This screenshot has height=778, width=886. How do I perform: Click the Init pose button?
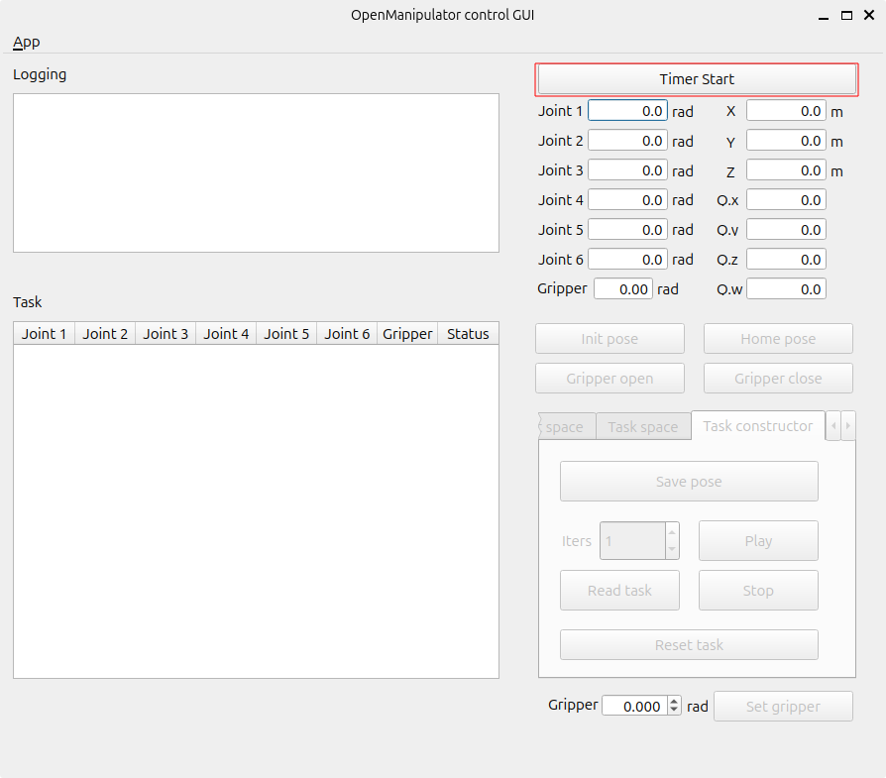point(609,339)
